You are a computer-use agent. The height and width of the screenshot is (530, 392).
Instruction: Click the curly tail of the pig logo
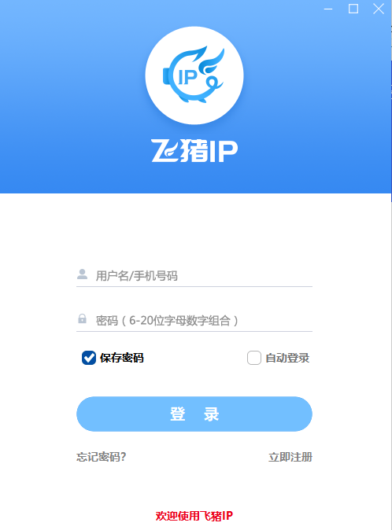pos(214,83)
